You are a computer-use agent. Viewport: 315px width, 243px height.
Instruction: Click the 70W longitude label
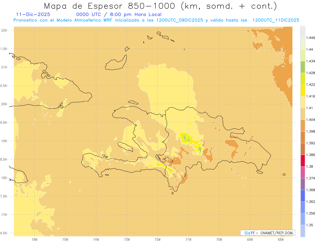click(219, 239)
